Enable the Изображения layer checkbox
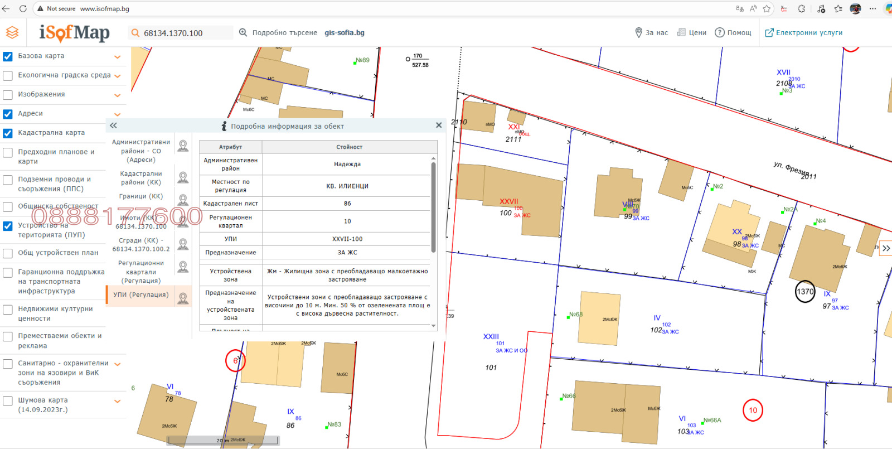The height and width of the screenshot is (449, 892). pos(8,95)
